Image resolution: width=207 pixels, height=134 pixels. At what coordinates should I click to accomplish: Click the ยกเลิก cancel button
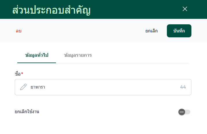click(x=152, y=31)
